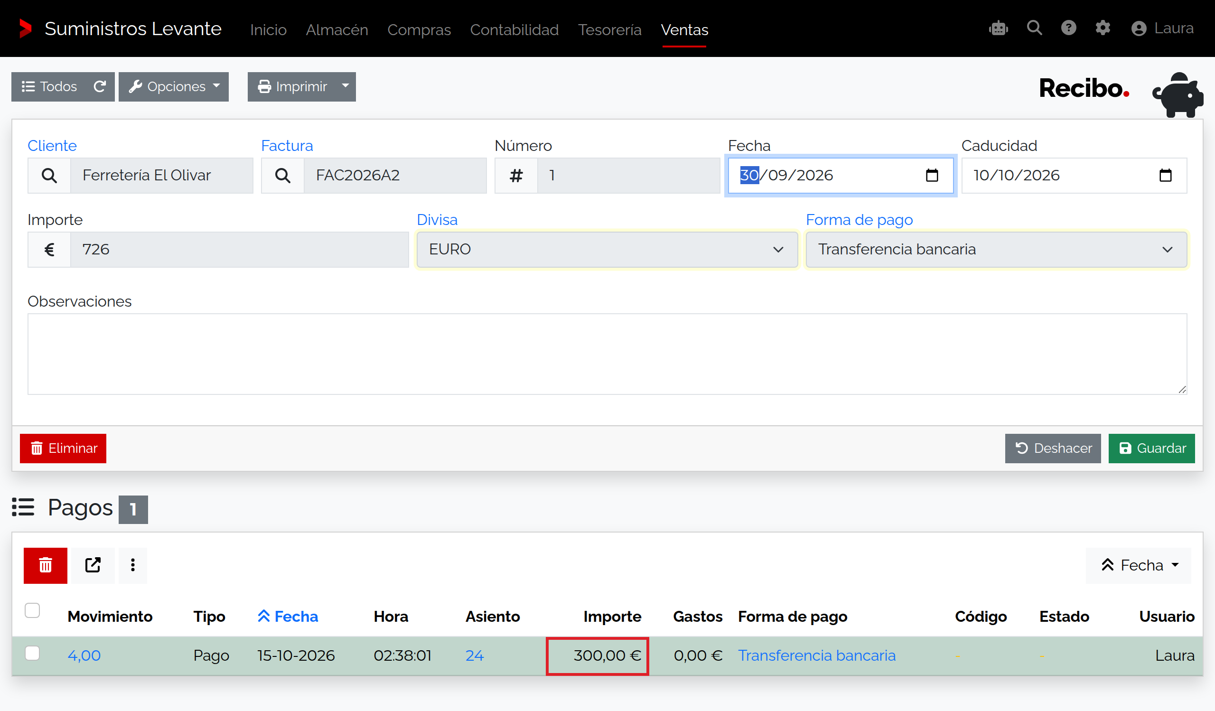
Task: Click the red arrow app logo
Action: pyautogui.click(x=25, y=28)
